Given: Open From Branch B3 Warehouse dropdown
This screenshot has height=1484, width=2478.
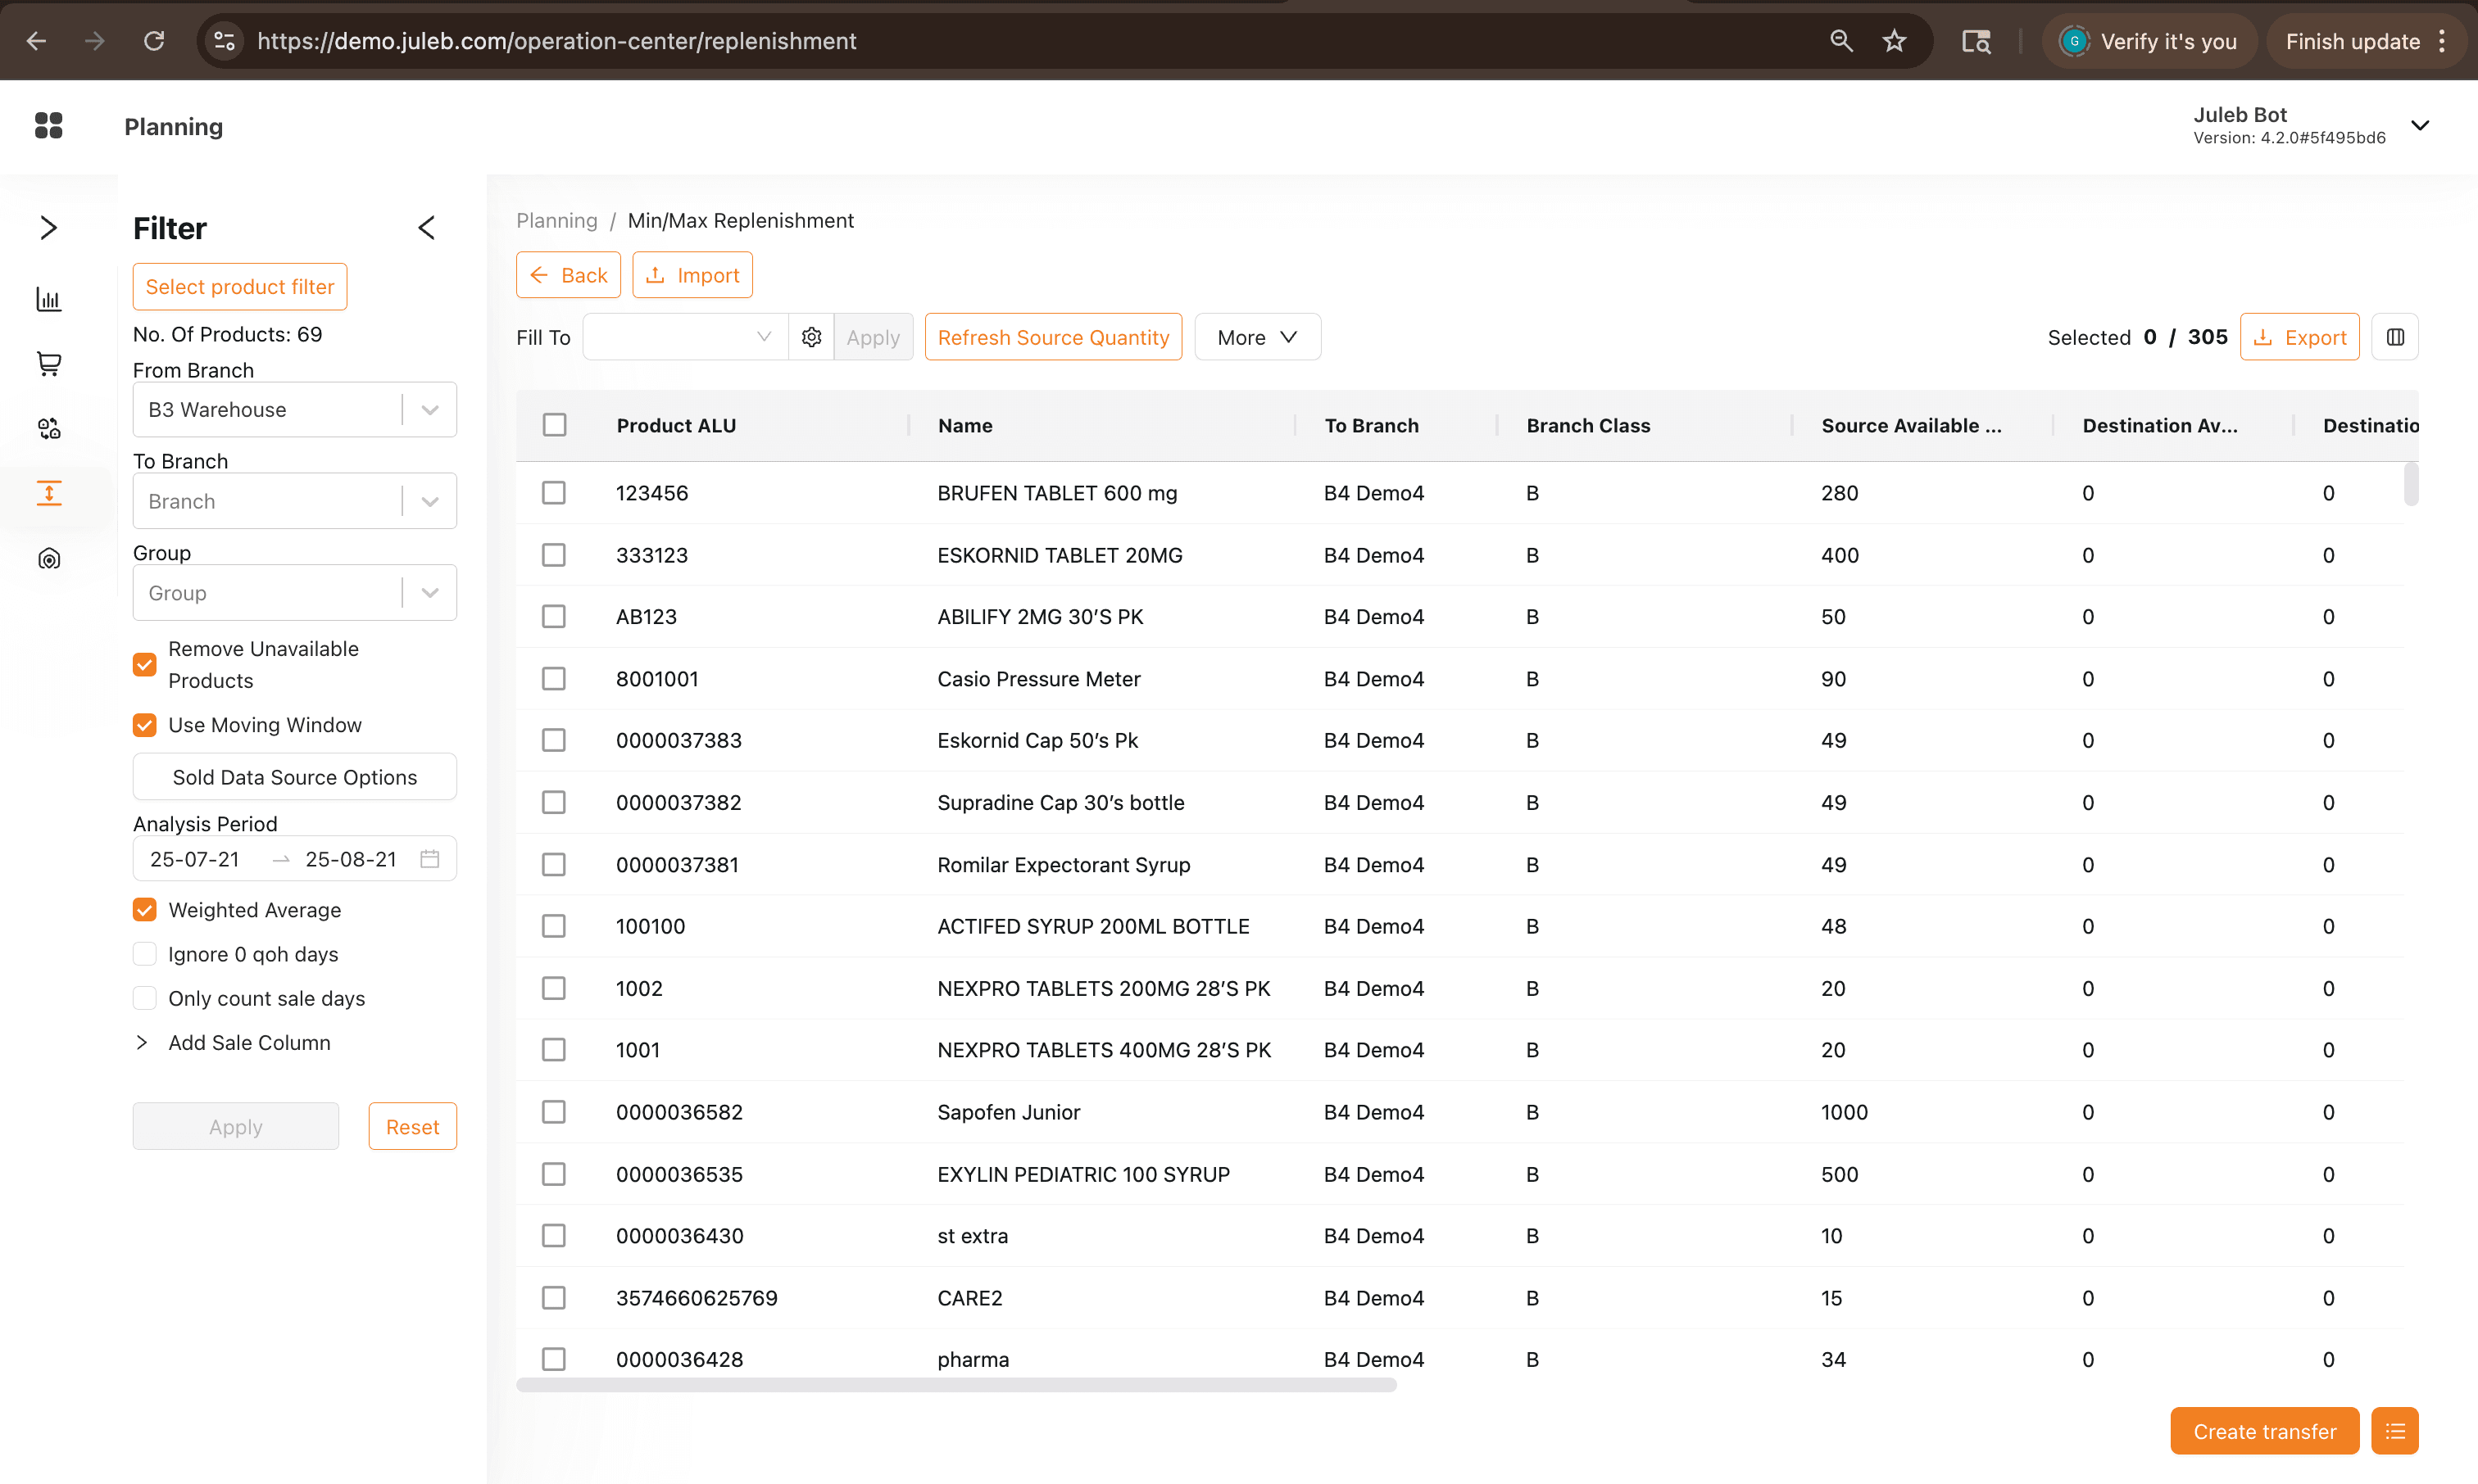Looking at the screenshot, I should (295, 409).
